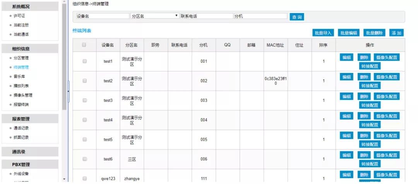Edit the test5 terminal row
The width and height of the screenshot is (418, 184).
pyautogui.click(x=346, y=135)
